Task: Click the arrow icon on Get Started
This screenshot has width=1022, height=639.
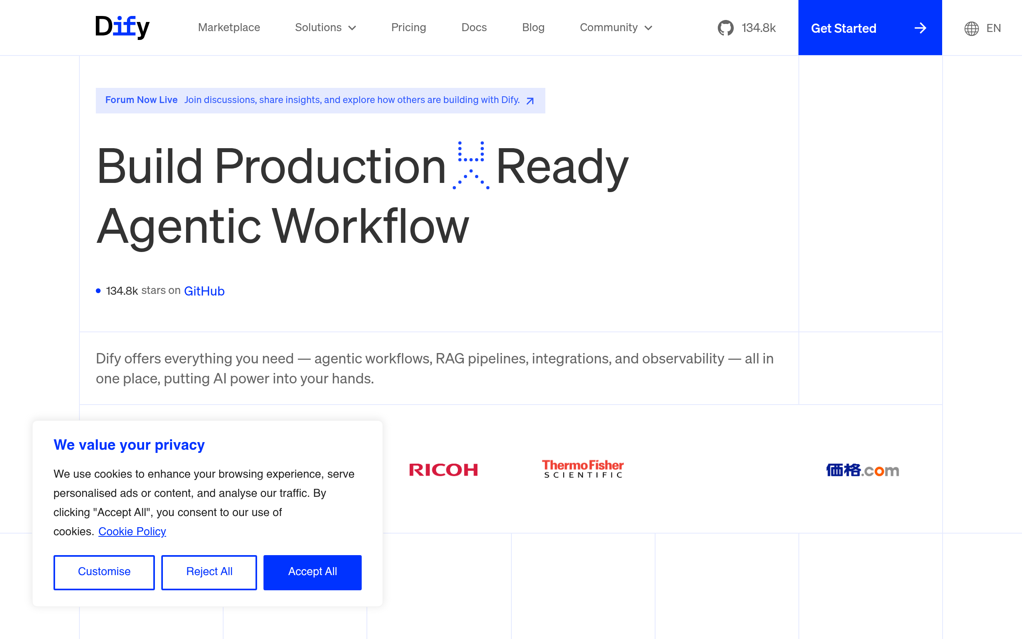Action: (920, 28)
